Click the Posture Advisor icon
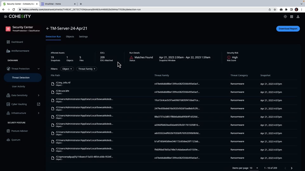Viewport: 305px width, 171px height. pos(8,131)
